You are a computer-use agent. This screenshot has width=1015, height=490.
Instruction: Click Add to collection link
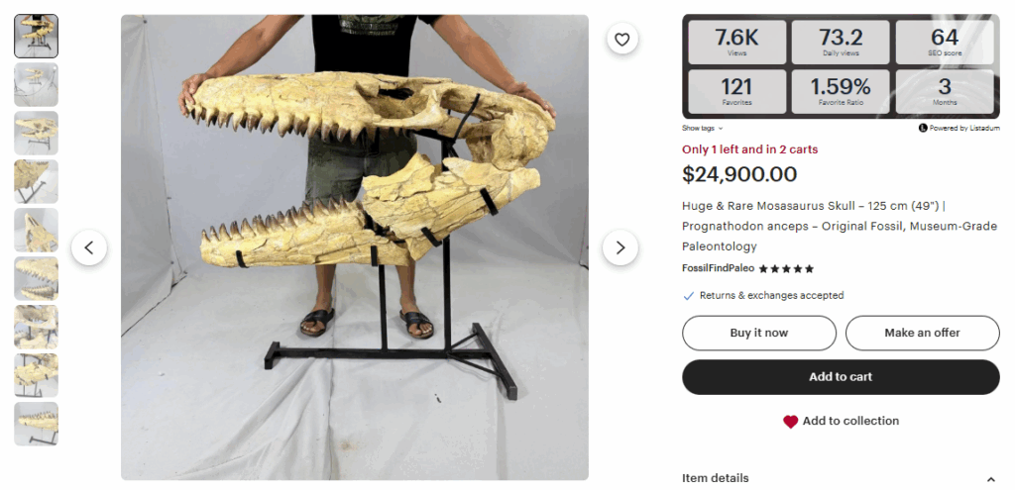[850, 421]
